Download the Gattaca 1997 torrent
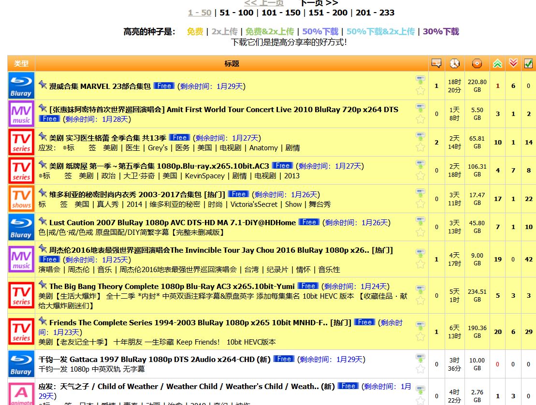The image size is (536, 405). (x=420, y=358)
